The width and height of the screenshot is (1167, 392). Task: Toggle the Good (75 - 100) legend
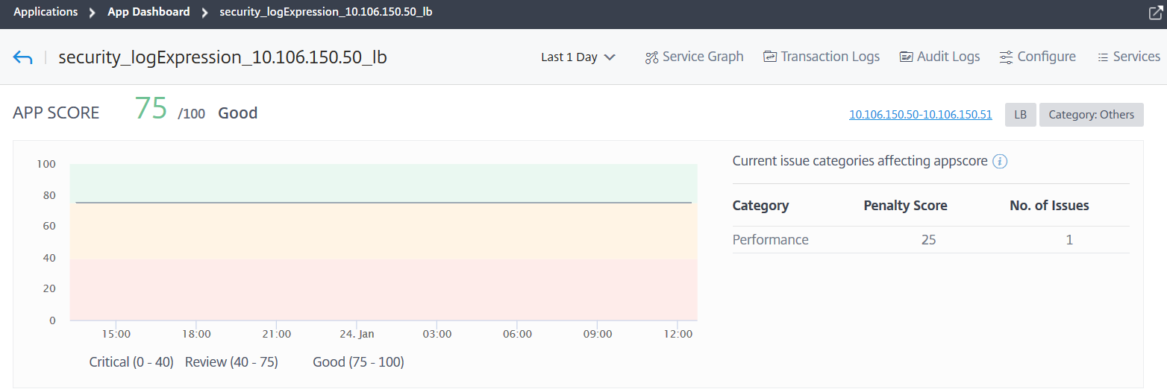pyautogui.click(x=358, y=362)
